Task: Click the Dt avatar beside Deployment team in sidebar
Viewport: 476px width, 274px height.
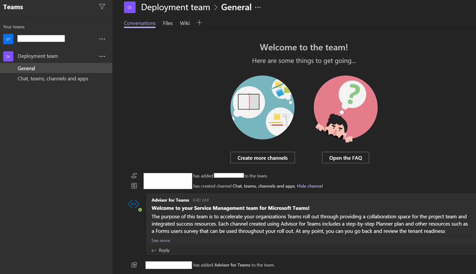Action: pos(8,56)
